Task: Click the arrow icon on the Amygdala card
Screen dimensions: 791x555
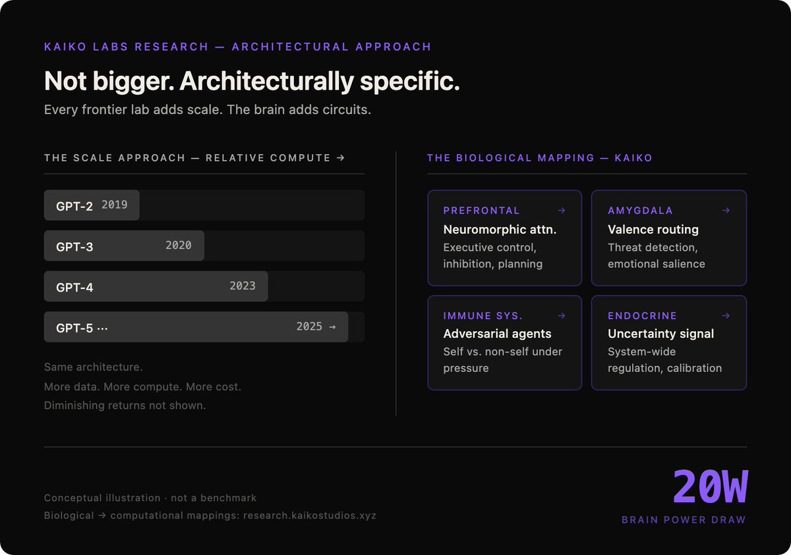Action: point(726,211)
